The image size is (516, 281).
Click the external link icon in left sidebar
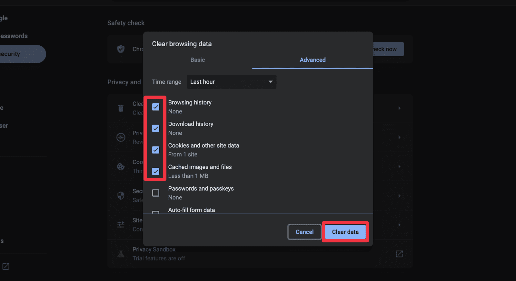[x=6, y=266]
